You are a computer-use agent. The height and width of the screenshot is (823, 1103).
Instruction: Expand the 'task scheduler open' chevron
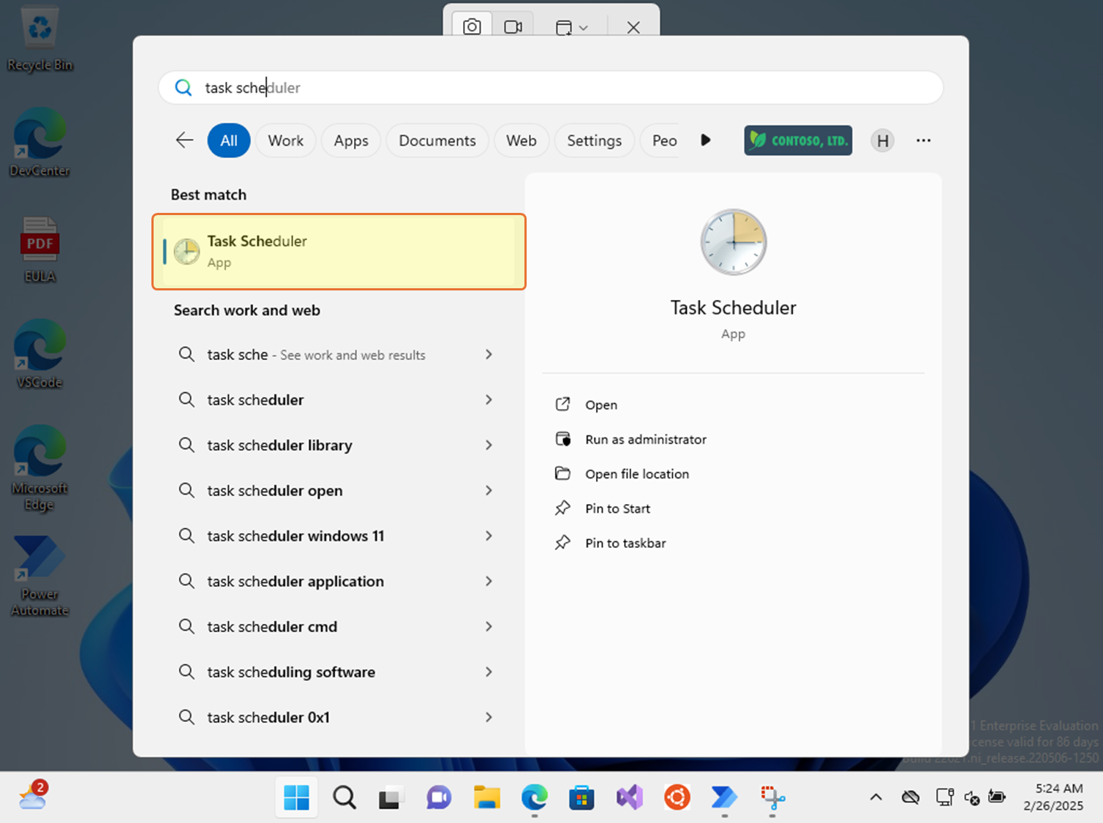(489, 490)
